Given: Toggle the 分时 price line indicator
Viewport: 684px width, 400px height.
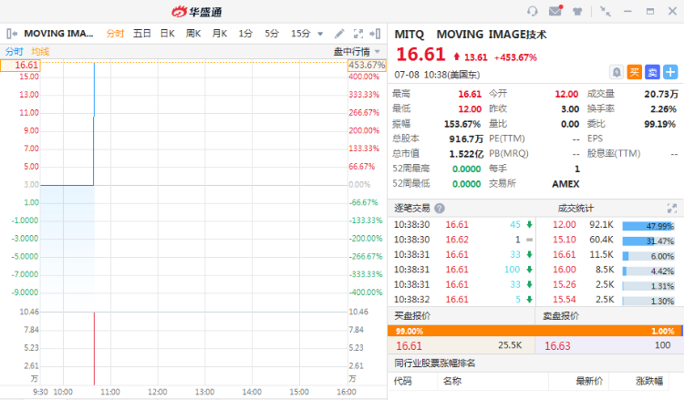Looking at the screenshot, I should tap(14, 51).
